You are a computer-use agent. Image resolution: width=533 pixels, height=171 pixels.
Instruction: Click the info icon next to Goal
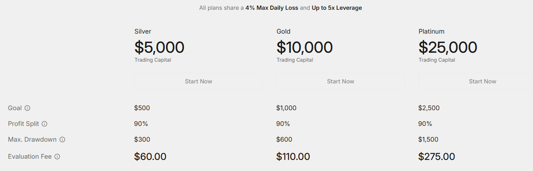click(x=27, y=108)
